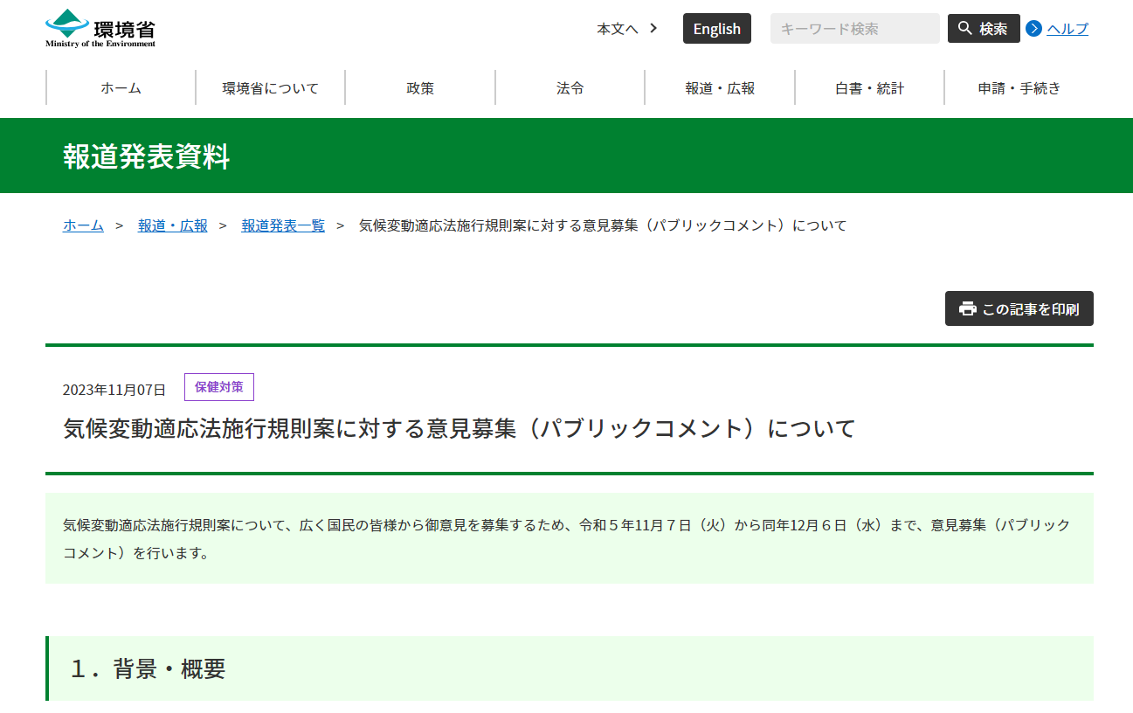Click the この記事を印刷 button
This screenshot has width=1133, height=713.
click(x=1019, y=308)
